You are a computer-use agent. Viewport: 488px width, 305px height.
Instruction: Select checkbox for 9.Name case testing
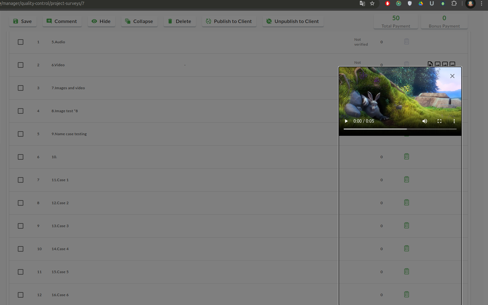tap(21, 134)
